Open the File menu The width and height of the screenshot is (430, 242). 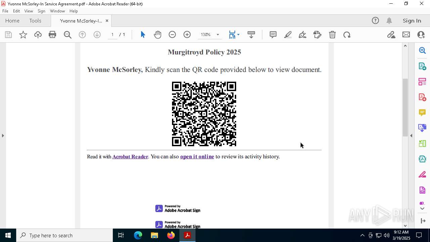(x=5, y=11)
